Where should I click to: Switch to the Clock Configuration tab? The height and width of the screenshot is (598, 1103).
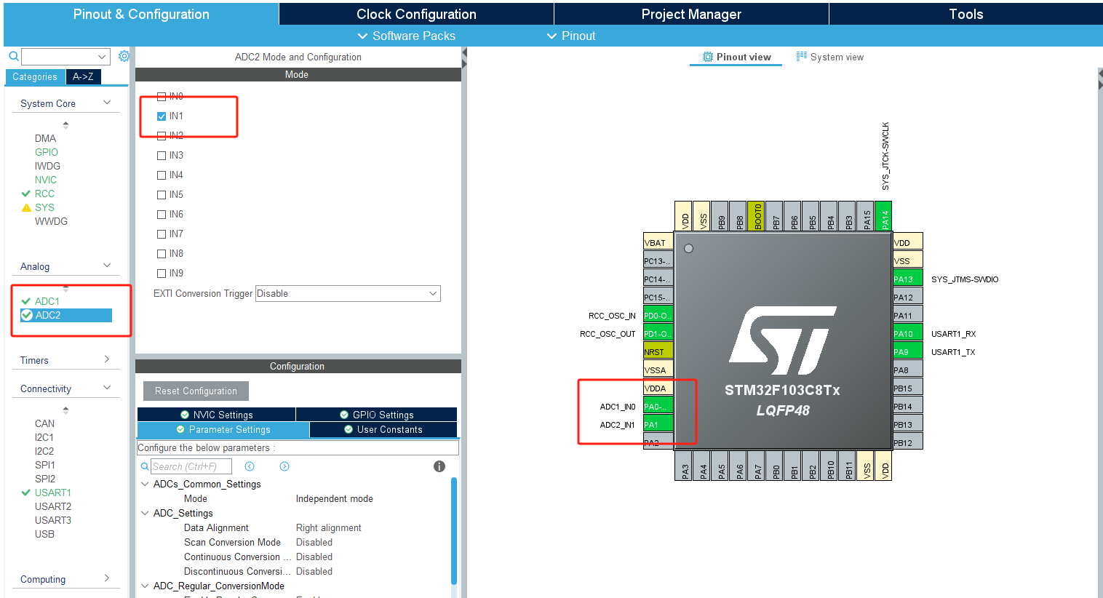tap(416, 14)
